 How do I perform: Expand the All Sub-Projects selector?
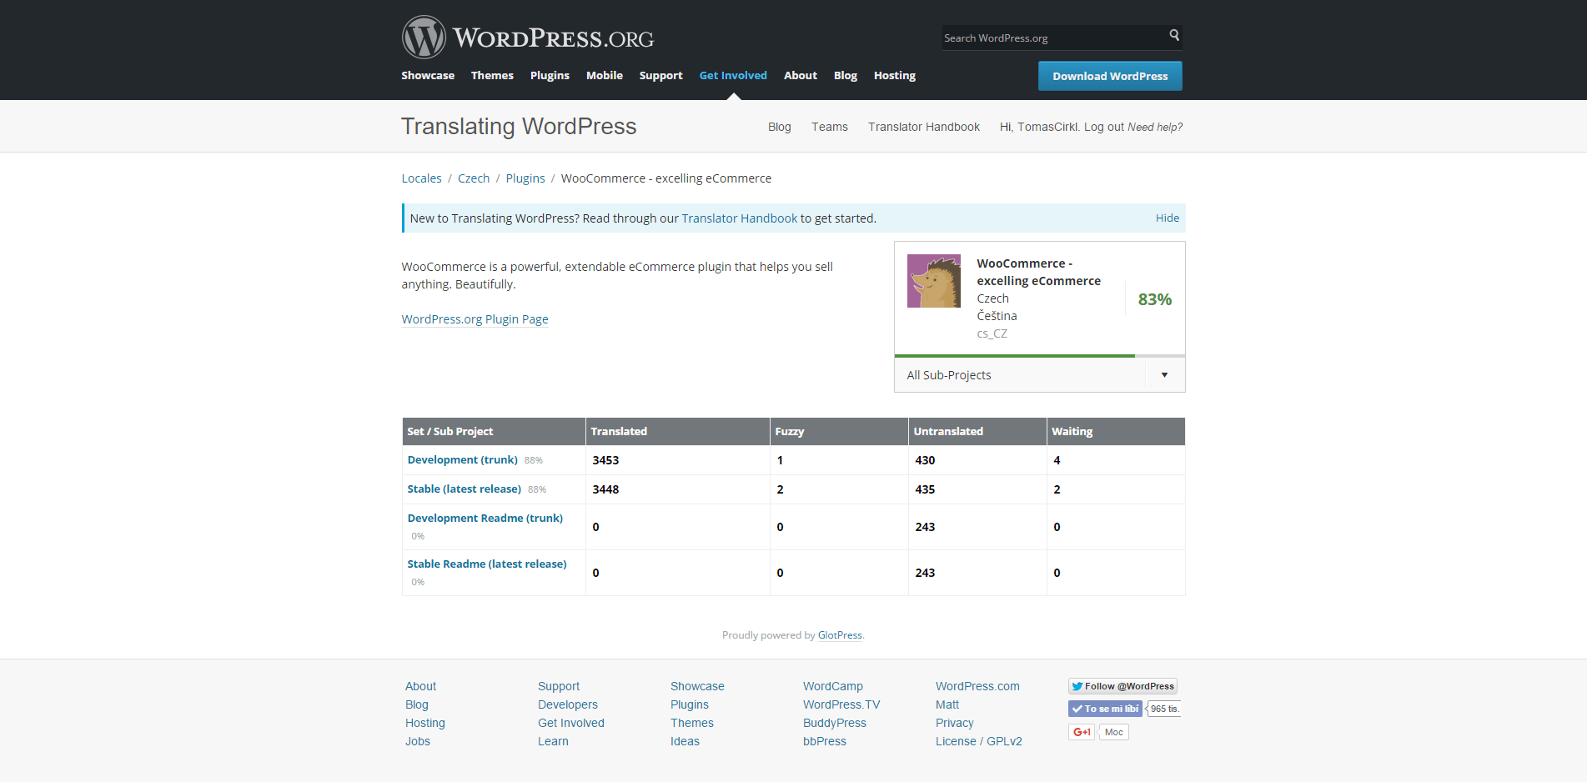click(x=1040, y=375)
